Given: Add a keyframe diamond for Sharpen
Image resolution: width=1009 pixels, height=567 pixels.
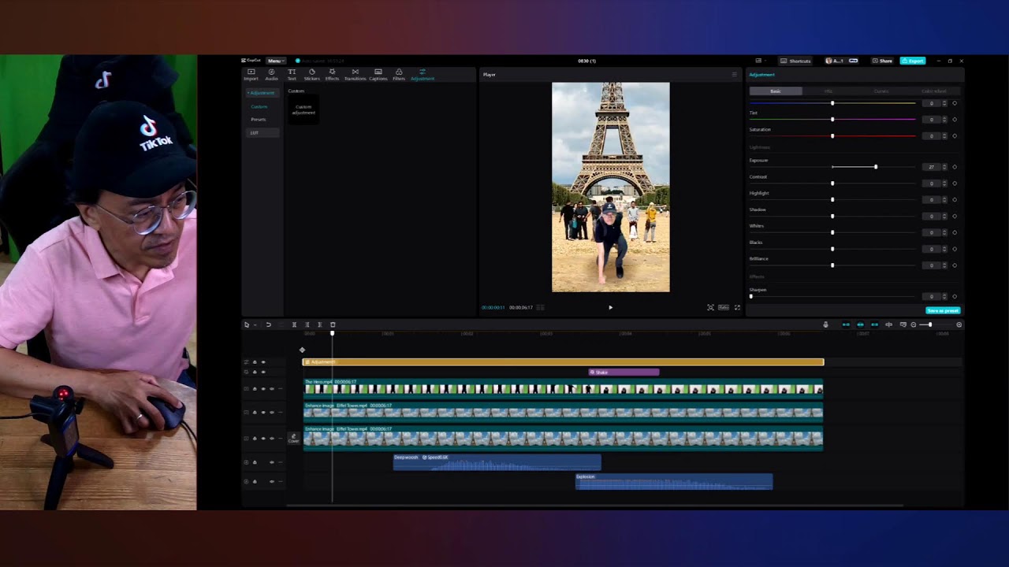Looking at the screenshot, I should (955, 296).
